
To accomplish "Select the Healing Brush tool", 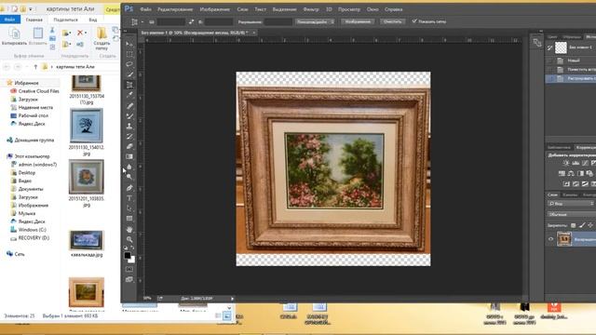I will (x=129, y=105).
